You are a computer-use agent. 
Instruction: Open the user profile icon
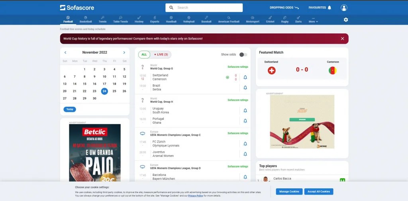(x=344, y=8)
